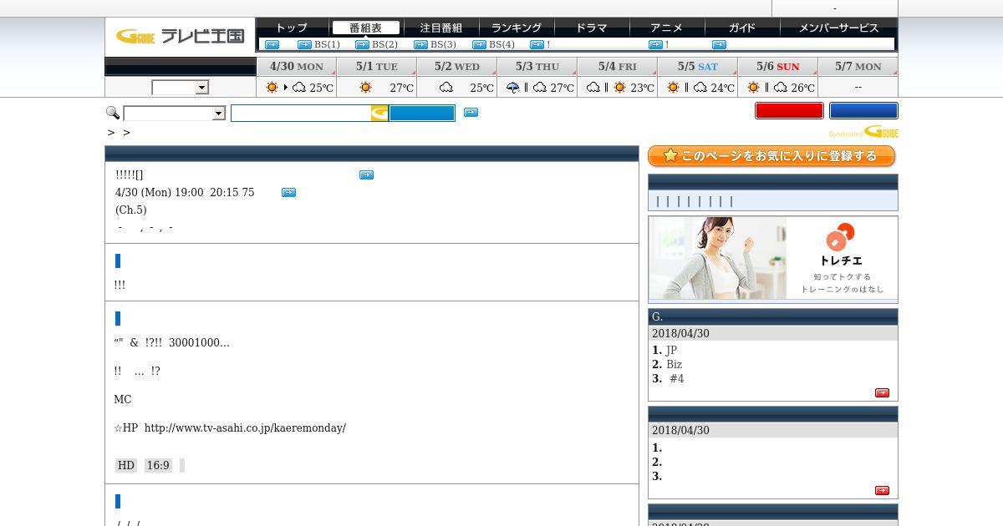Viewport: 1003px width, 526px height.
Task: Click the 5/2 WED cloud weather icon
Action: tap(446, 88)
